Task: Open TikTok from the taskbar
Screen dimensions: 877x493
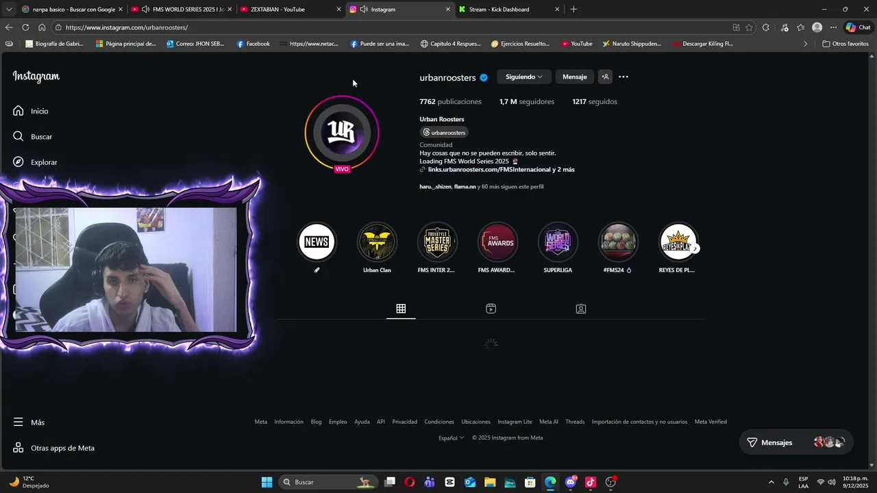Action: point(591,482)
